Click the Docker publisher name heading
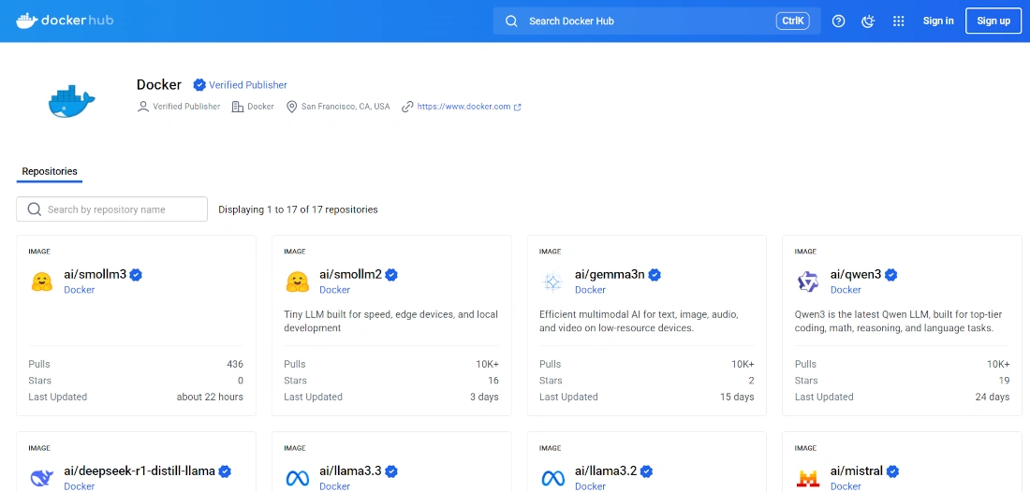Image resolution: width=1030 pixels, height=492 pixels. point(159,84)
